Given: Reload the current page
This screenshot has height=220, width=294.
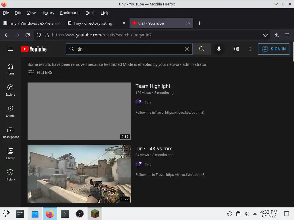Looking at the screenshot, I should click(28, 35).
